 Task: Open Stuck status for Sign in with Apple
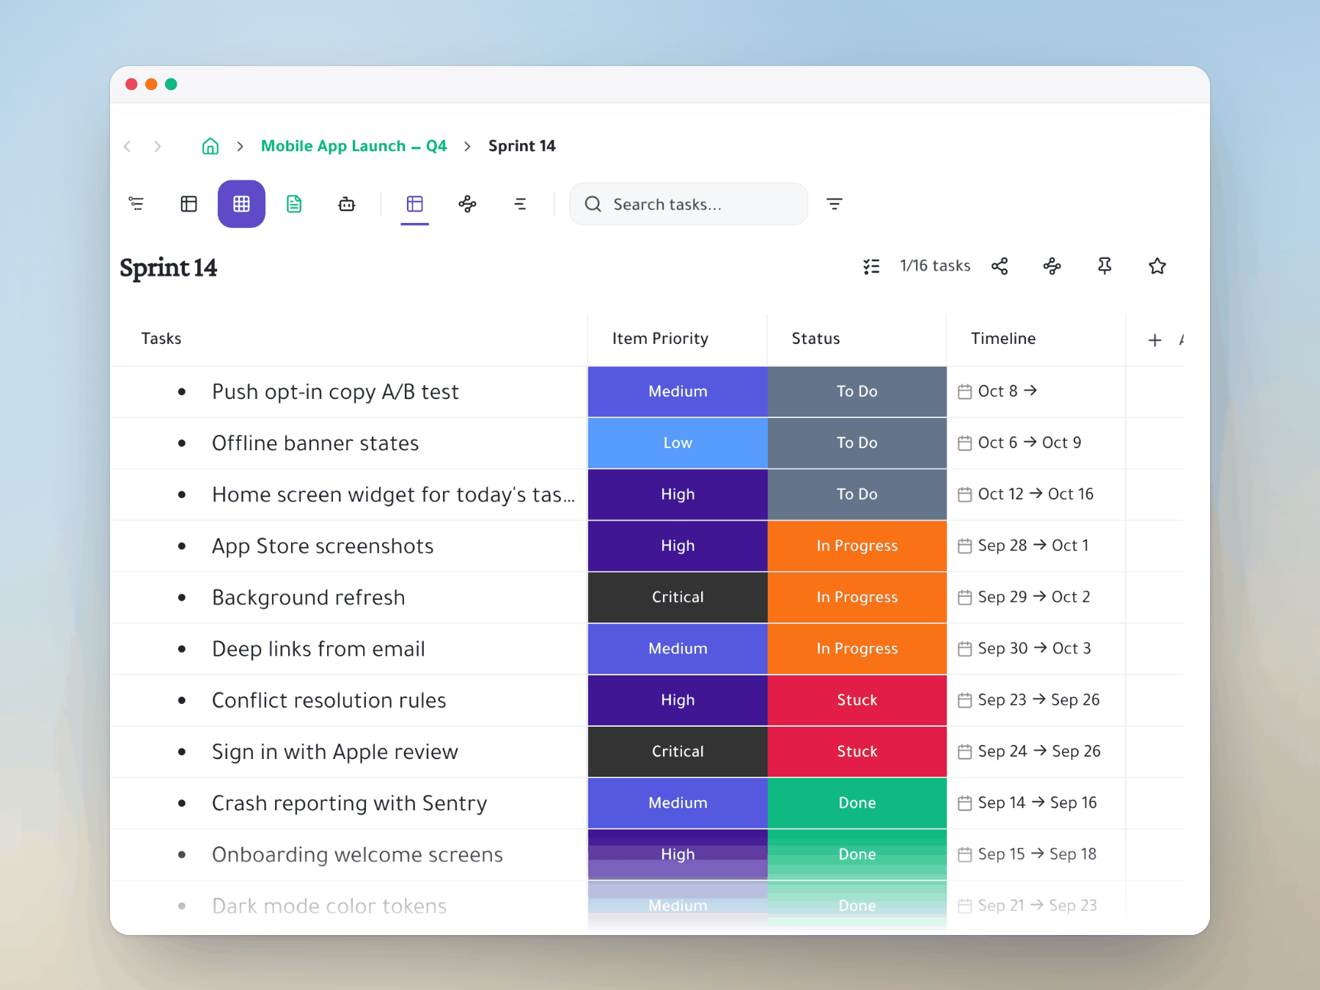(x=857, y=752)
